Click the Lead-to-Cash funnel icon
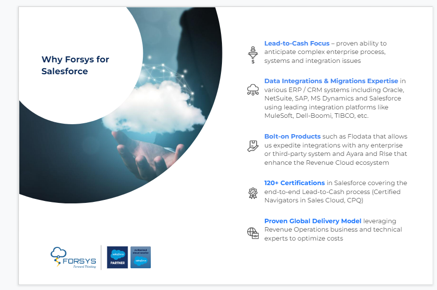The image size is (437, 290). point(253,55)
